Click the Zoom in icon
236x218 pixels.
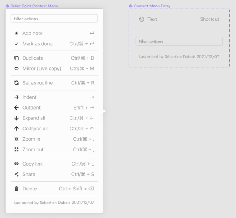17,139
